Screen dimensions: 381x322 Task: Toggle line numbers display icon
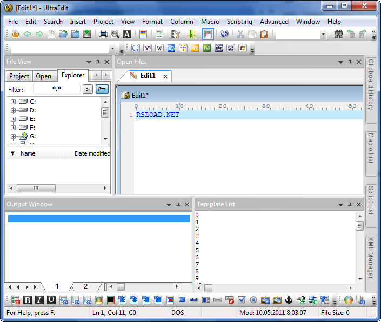208,34
